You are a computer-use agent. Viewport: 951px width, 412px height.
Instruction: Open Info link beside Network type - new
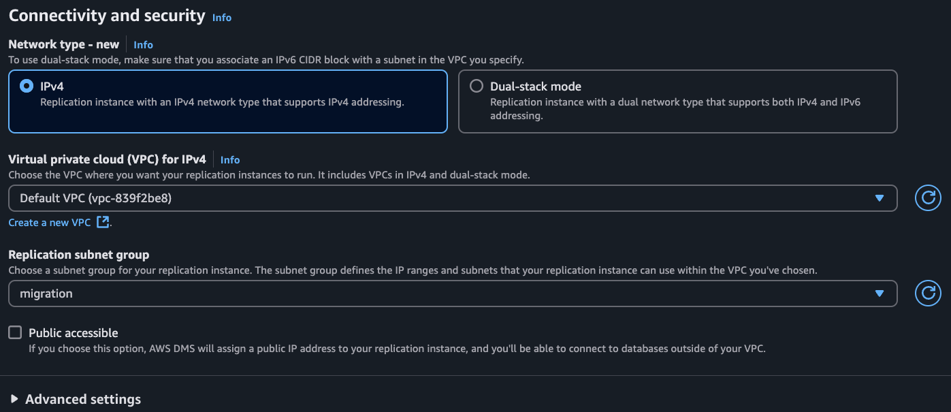(143, 45)
